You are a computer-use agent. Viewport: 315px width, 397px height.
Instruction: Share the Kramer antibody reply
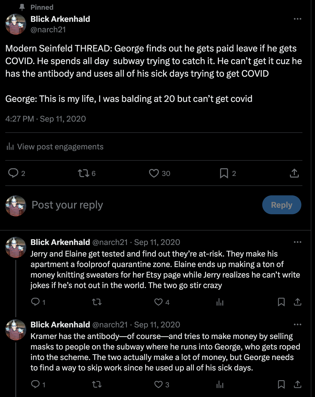pyautogui.click(x=297, y=384)
